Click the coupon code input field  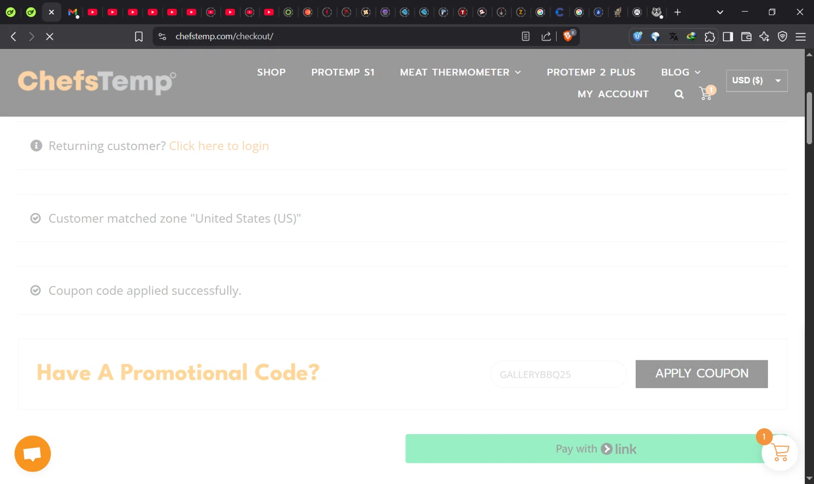(x=558, y=374)
